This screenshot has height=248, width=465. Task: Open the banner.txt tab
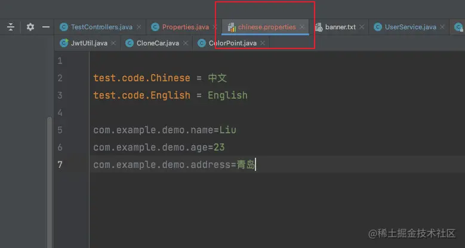[x=340, y=27]
